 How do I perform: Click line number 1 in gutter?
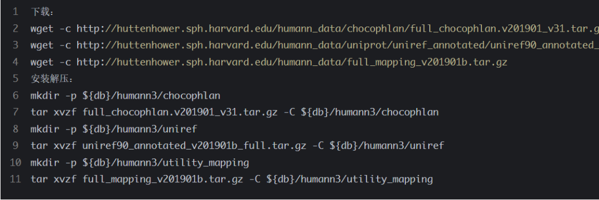tap(16, 12)
